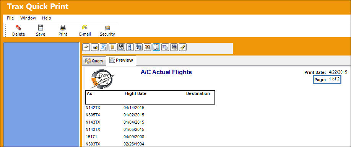Open the Window menu
The image size is (351, 147).
[28, 18]
